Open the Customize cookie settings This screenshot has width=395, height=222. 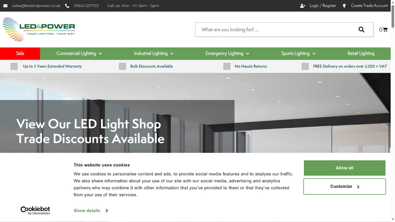[344, 186]
